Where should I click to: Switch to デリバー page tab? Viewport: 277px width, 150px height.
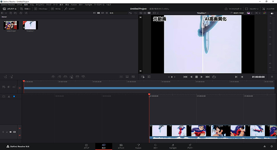(x=190, y=146)
